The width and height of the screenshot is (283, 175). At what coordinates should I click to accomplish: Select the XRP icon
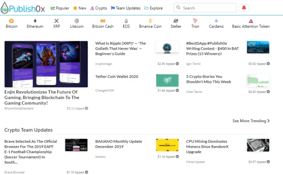(x=57, y=21)
